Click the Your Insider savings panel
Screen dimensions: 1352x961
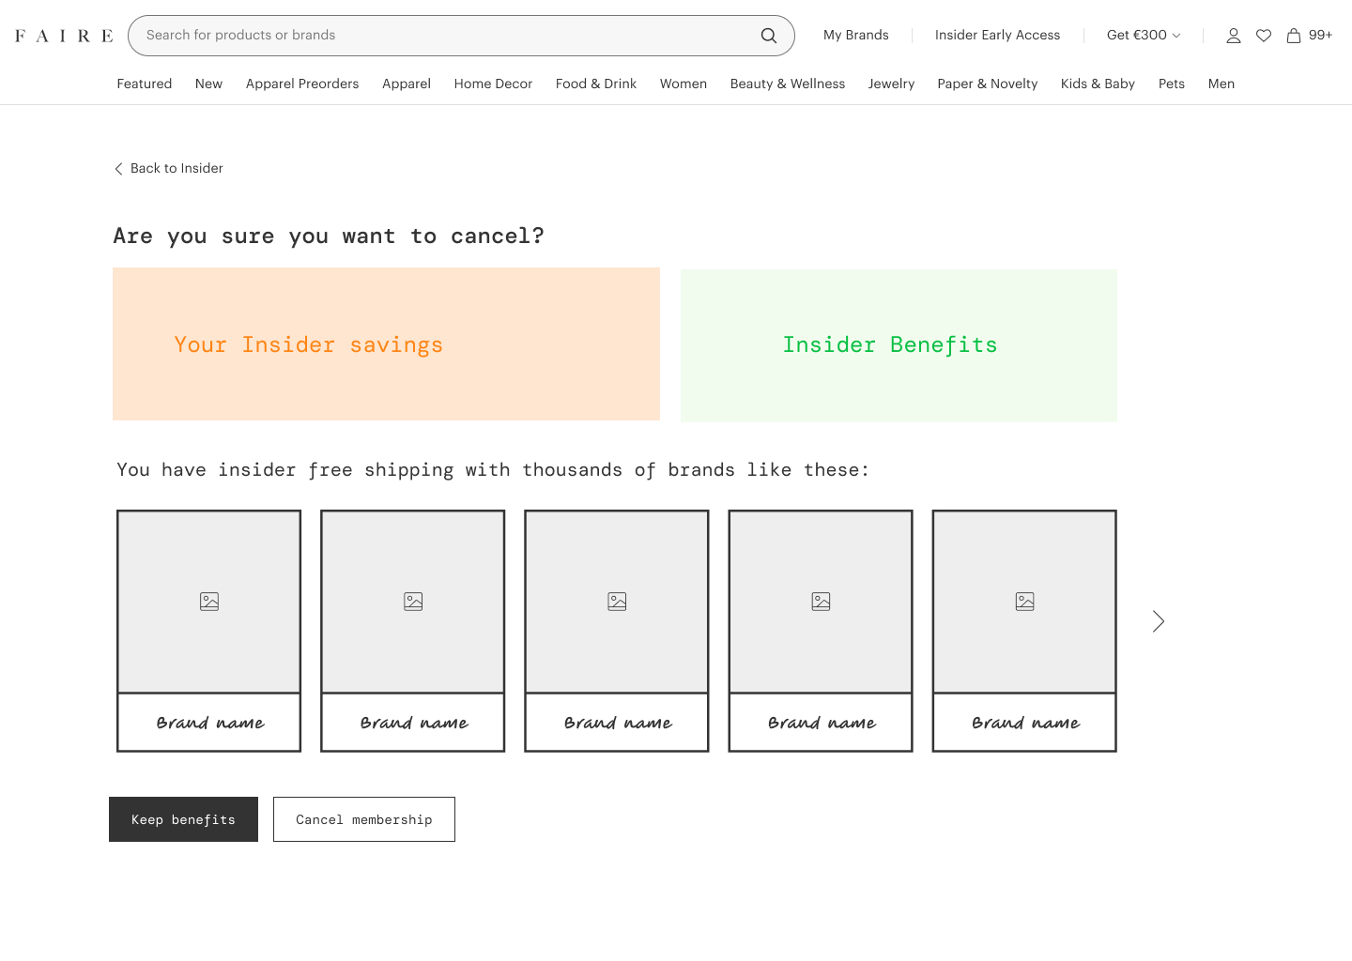386,344
